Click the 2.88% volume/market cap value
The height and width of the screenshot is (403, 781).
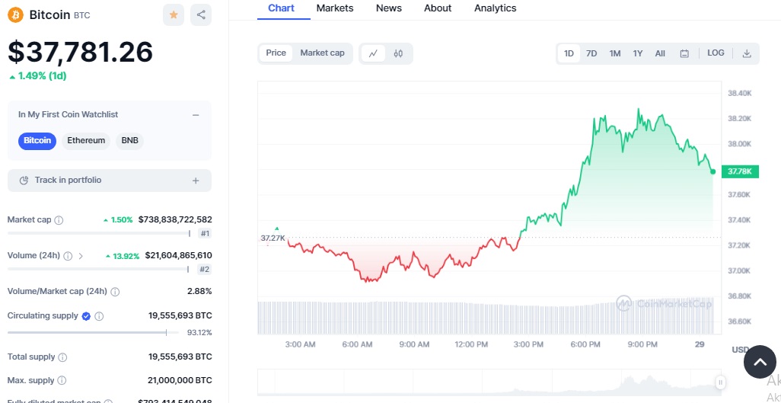pos(199,291)
